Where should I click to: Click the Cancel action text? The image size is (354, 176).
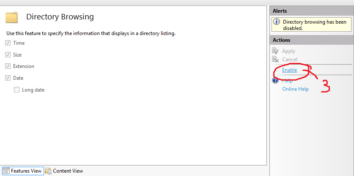point(290,60)
